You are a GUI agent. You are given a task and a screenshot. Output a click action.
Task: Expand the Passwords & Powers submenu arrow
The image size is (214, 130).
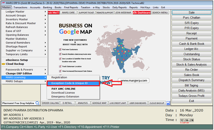[45, 70]
